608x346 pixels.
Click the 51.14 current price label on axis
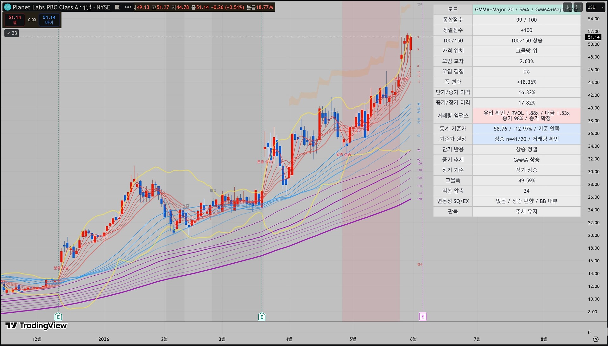pos(593,37)
